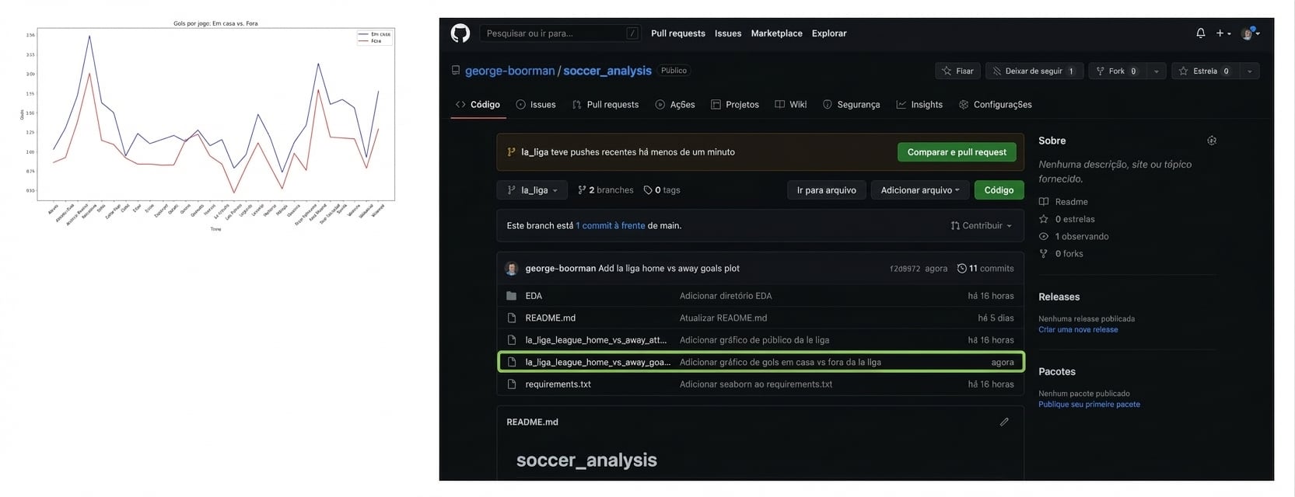Switch to the Configurações tab
Screen dimensions: 1295x497
pyautogui.click(x=996, y=104)
